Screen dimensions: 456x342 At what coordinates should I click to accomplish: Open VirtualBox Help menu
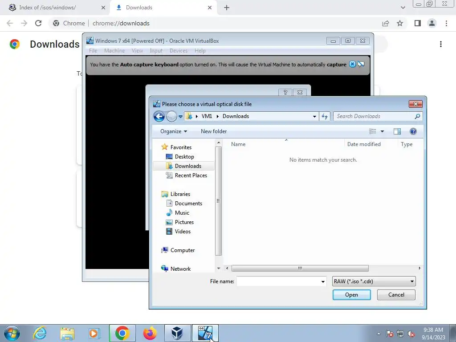point(200,51)
